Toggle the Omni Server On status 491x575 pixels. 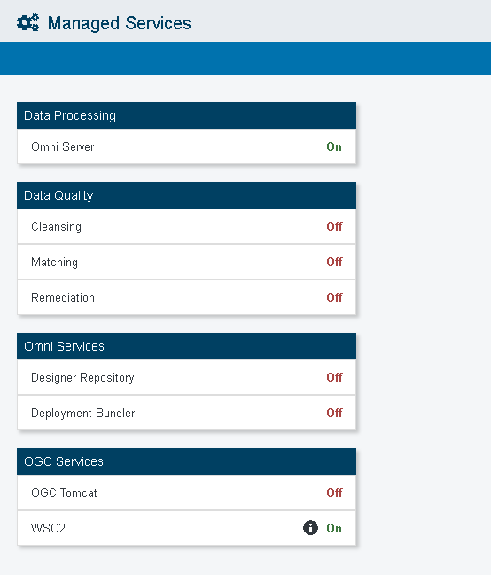click(x=334, y=146)
